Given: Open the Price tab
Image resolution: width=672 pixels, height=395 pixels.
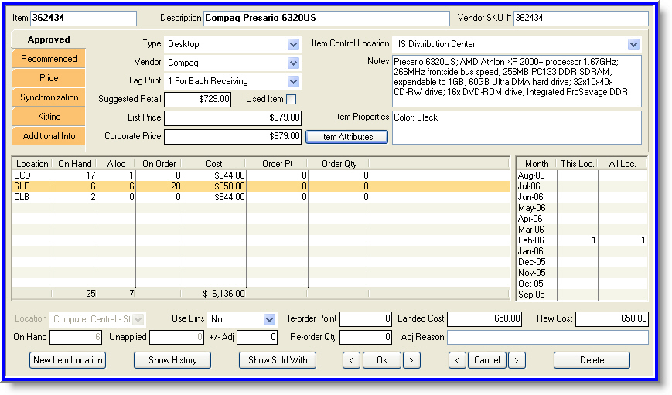Looking at the screenshot, I should pos(49,78).
